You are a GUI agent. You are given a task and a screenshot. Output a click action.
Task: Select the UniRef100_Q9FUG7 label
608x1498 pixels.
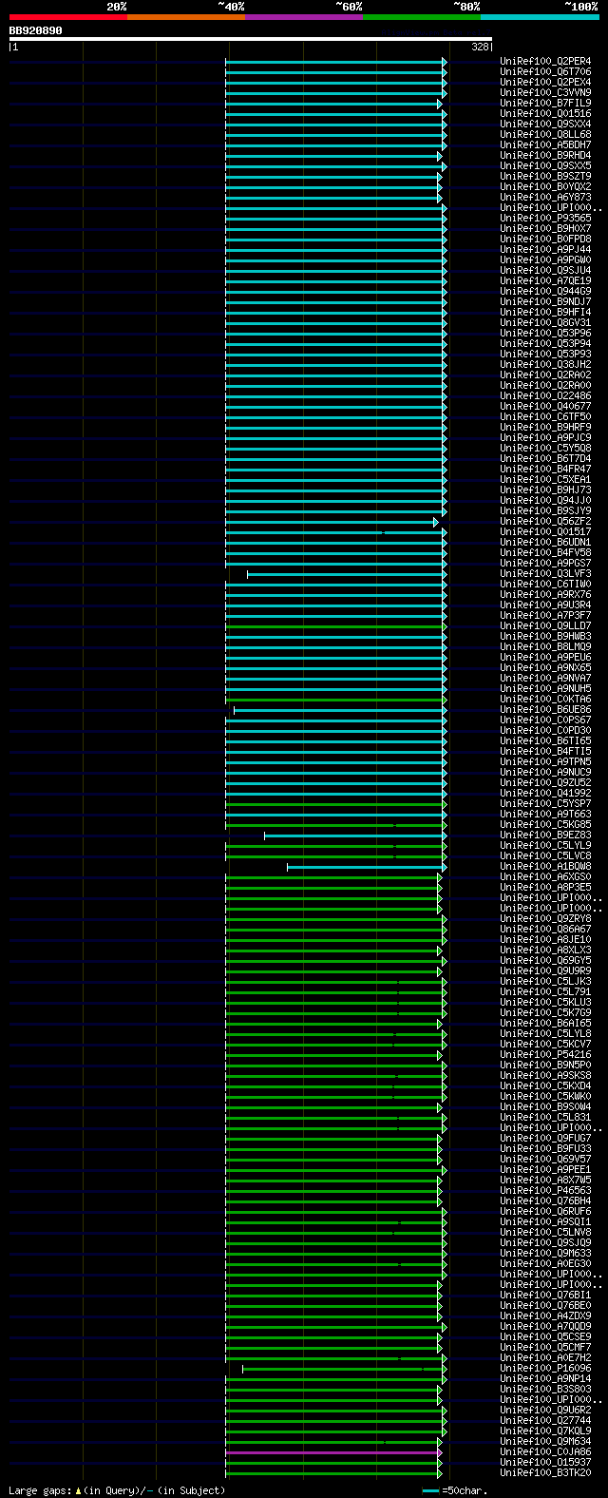tap(545, 1139)
